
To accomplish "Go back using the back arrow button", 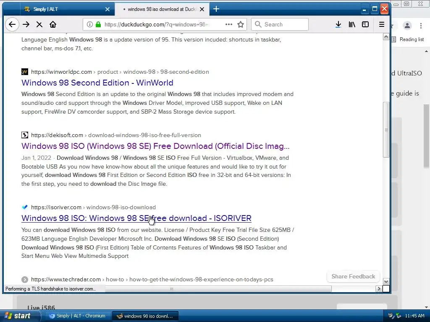I will click(x=12, y=24).
